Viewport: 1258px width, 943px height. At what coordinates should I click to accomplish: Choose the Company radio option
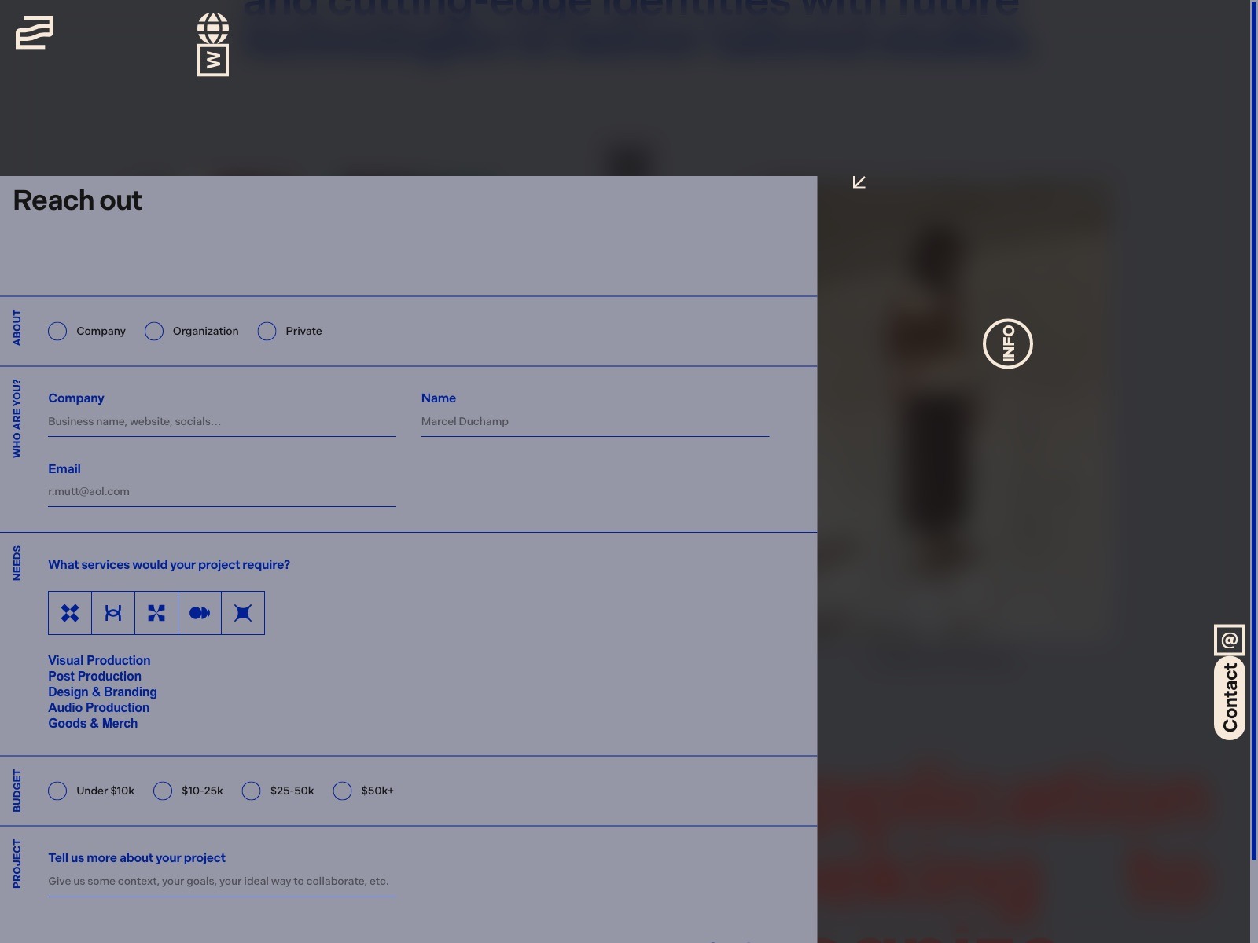(x=57, y=331)
